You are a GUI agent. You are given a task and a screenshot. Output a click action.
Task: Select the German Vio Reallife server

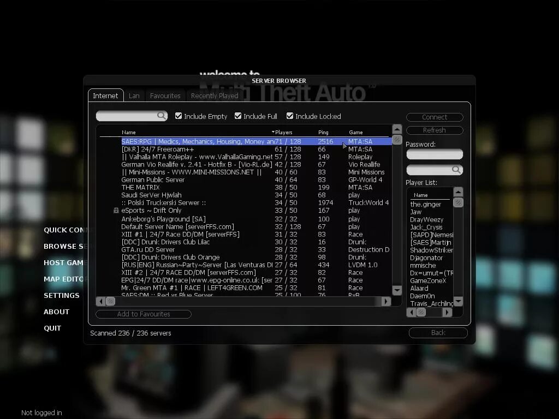point(257,165)
